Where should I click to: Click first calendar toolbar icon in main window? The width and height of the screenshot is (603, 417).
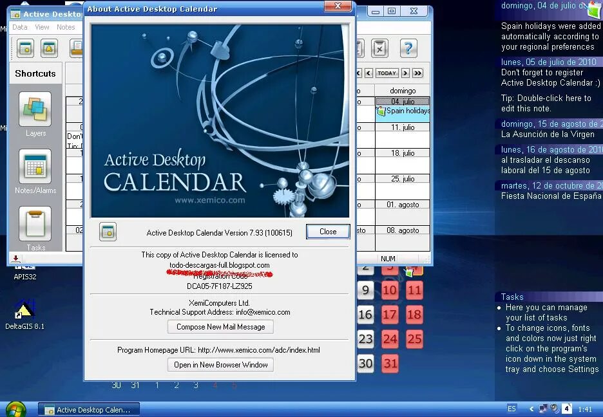[x=25, y=48]
